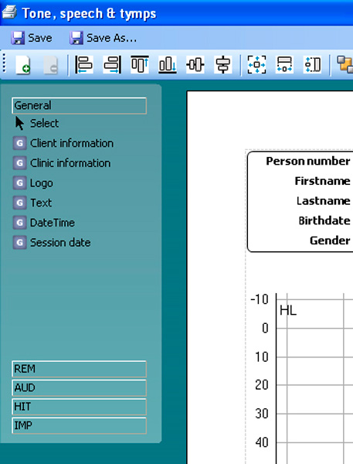353x464 pixels.
Task: Save the print template
Action: (x=32, y=38)
